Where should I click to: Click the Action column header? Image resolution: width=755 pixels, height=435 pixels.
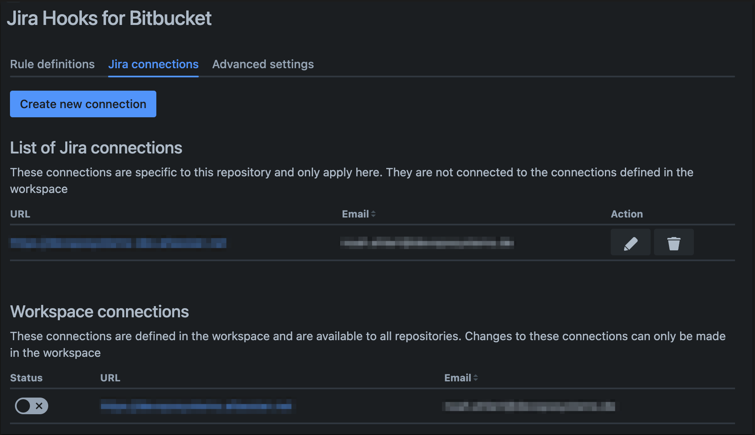[x=627, y=214]
